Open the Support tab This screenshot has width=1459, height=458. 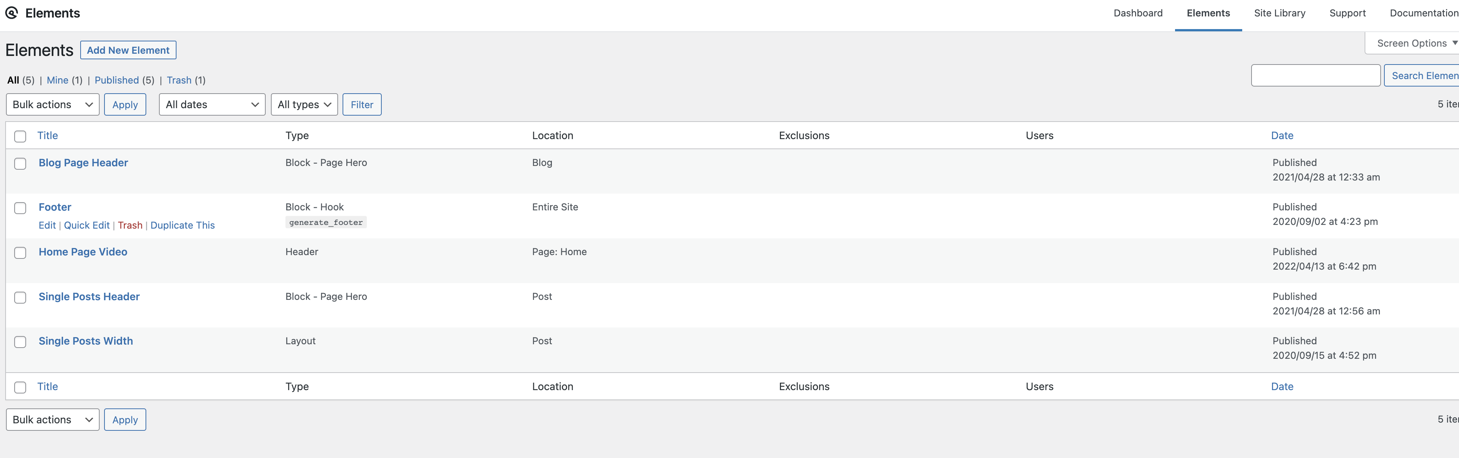[x=1347, y=13]
